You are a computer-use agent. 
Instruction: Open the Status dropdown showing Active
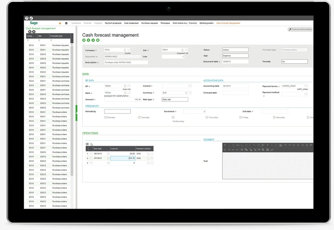click(235, 50)
